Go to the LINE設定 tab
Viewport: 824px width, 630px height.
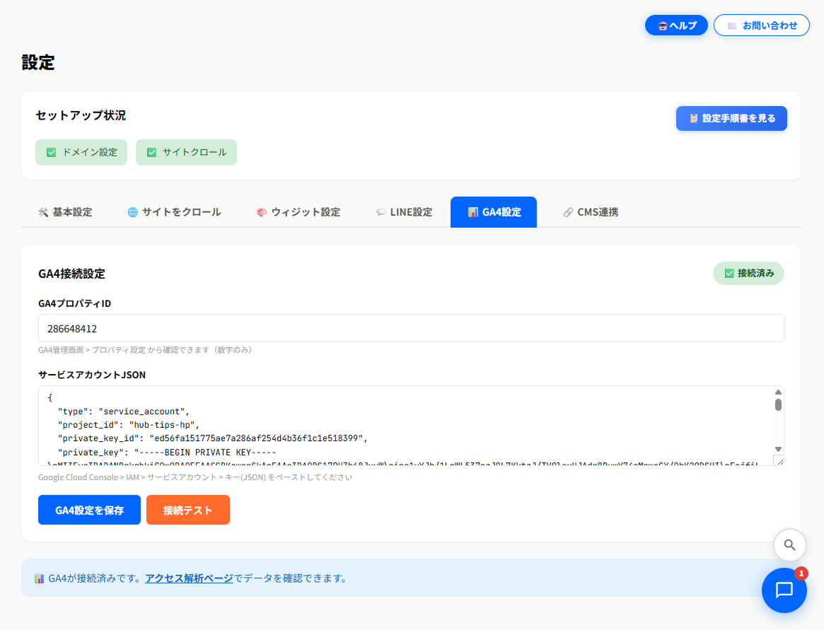[x=404, y=212]
